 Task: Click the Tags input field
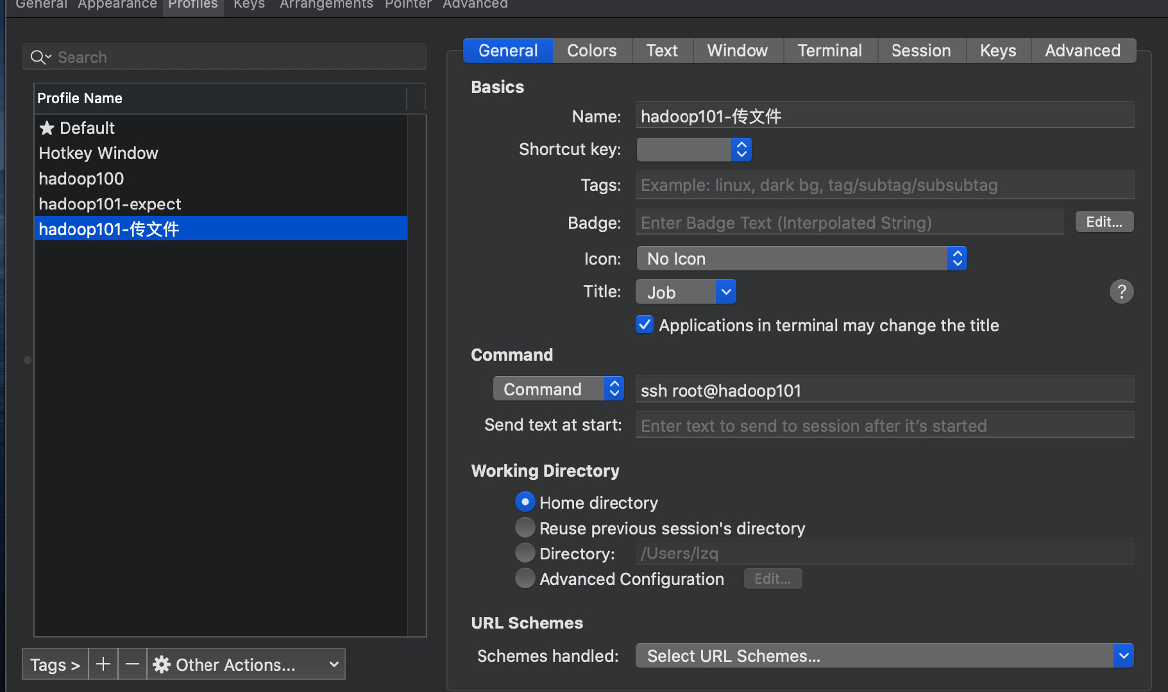coord(884,185)
